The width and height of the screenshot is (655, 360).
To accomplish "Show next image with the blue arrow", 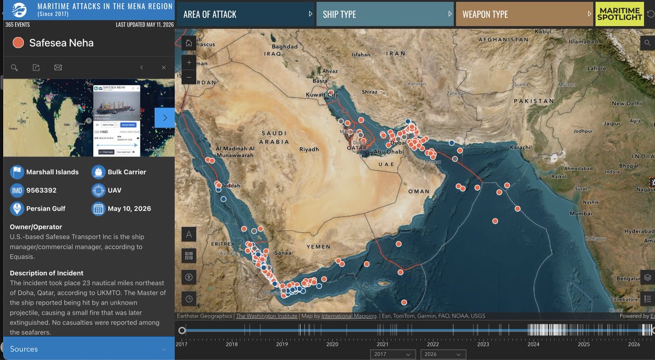I will coord(164,118).
